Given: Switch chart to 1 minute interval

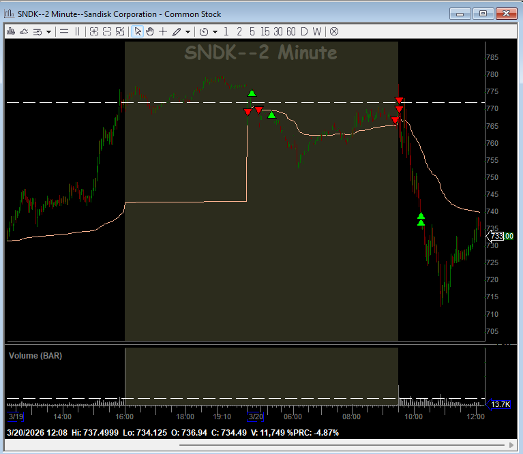Looking at the screenshot, I should click(226, 31).
